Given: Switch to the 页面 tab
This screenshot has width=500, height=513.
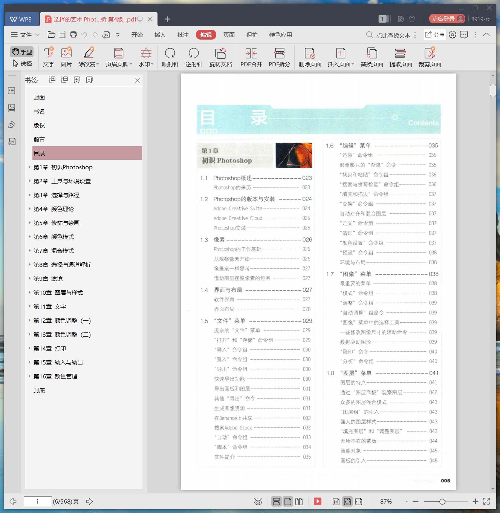Looking at the screenshot, I should pyautogui.click(x=229, y=35).
